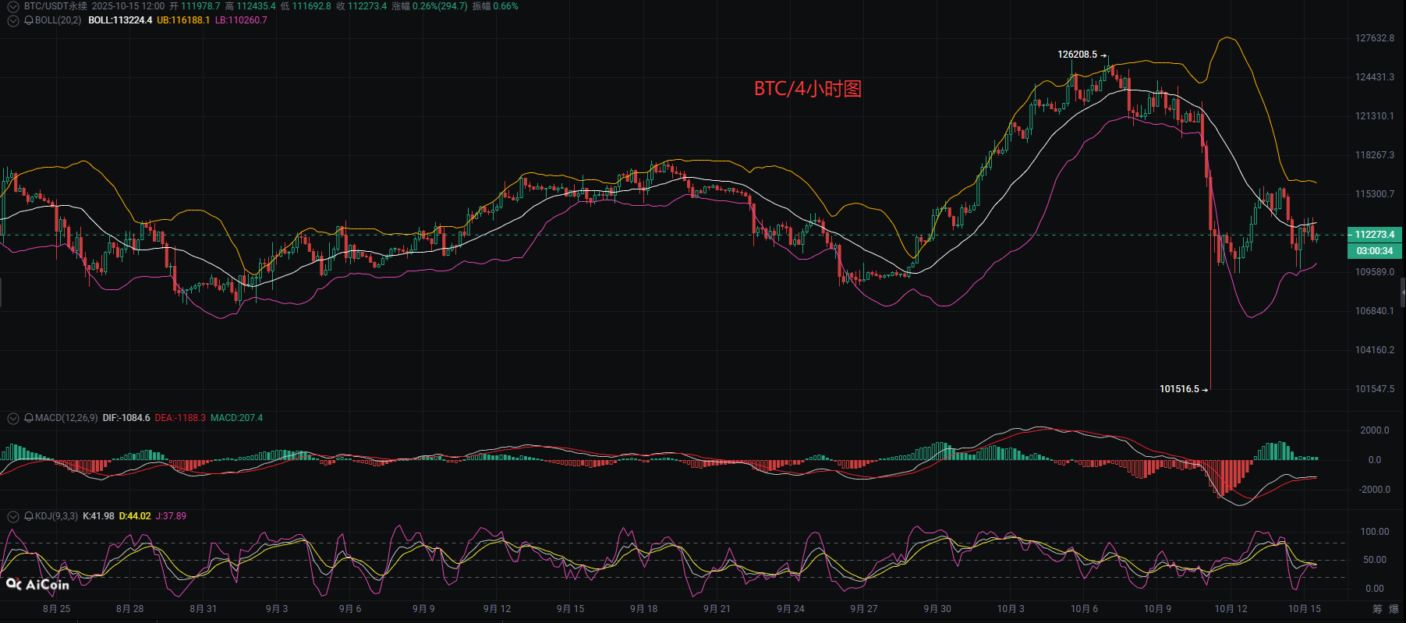Click the 127632.8 price axis label
Viewport: 1406px width, 623px height.
1375,38
